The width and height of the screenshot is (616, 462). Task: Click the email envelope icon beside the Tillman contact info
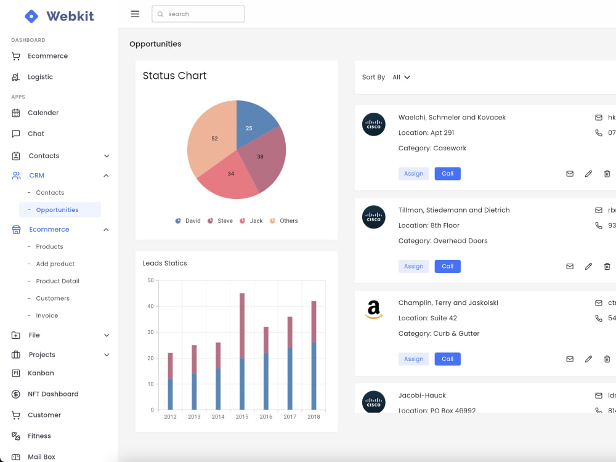click(x=599, y=211)
